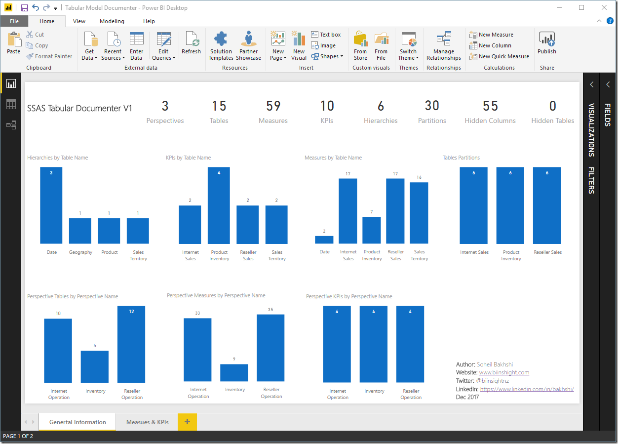This screenshot has width=618, height=444.
Task: Open Quick Access Toolbar customize arrow
Action: (x=55, y=8)
